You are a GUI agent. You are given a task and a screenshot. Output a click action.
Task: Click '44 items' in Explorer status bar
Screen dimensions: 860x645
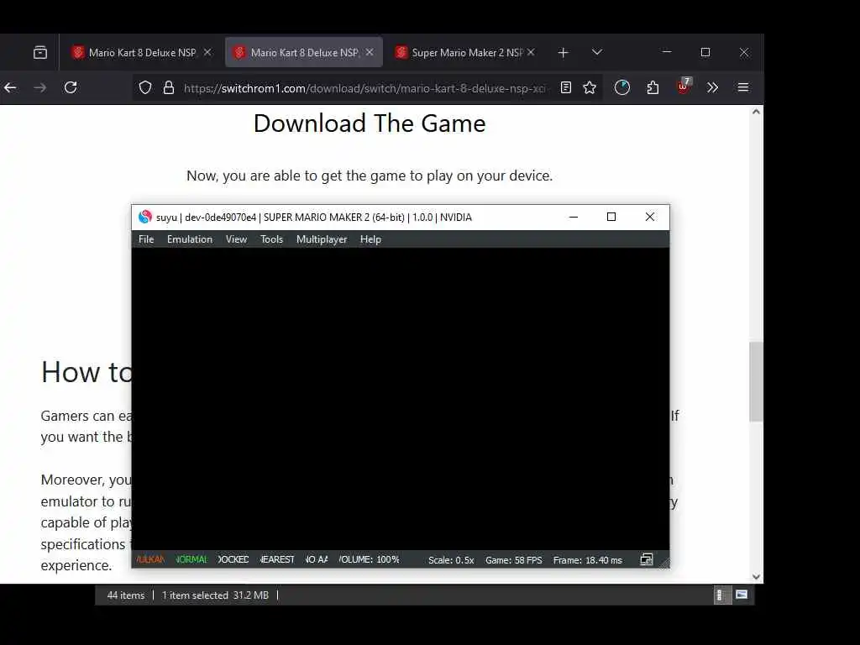tap(126, 595)
